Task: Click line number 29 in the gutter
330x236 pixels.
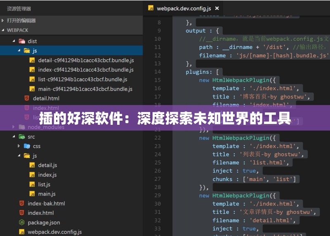Action: click(158, 196)
